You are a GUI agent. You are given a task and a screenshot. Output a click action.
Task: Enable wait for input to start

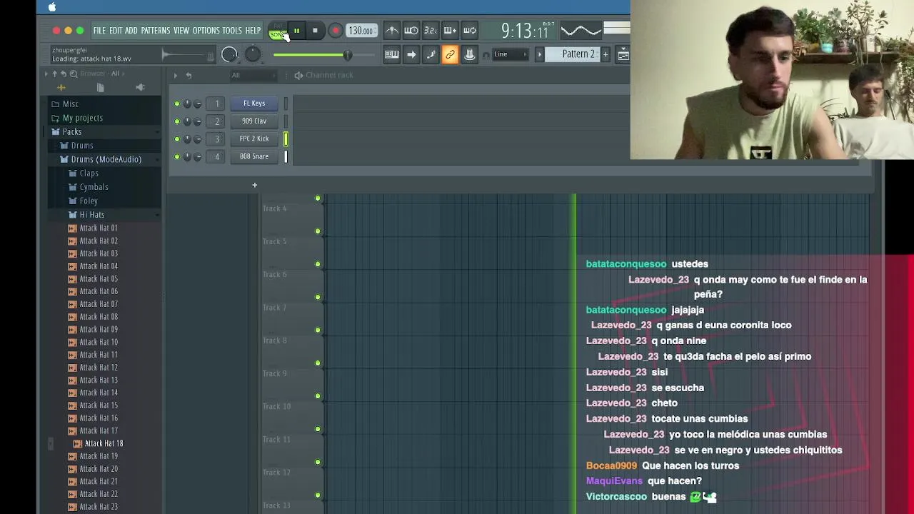pyautogui.click(x=411, y=31)
